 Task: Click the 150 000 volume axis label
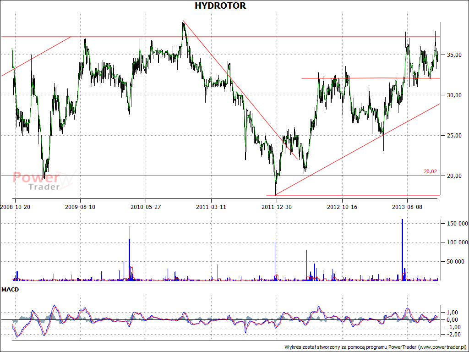458,224
